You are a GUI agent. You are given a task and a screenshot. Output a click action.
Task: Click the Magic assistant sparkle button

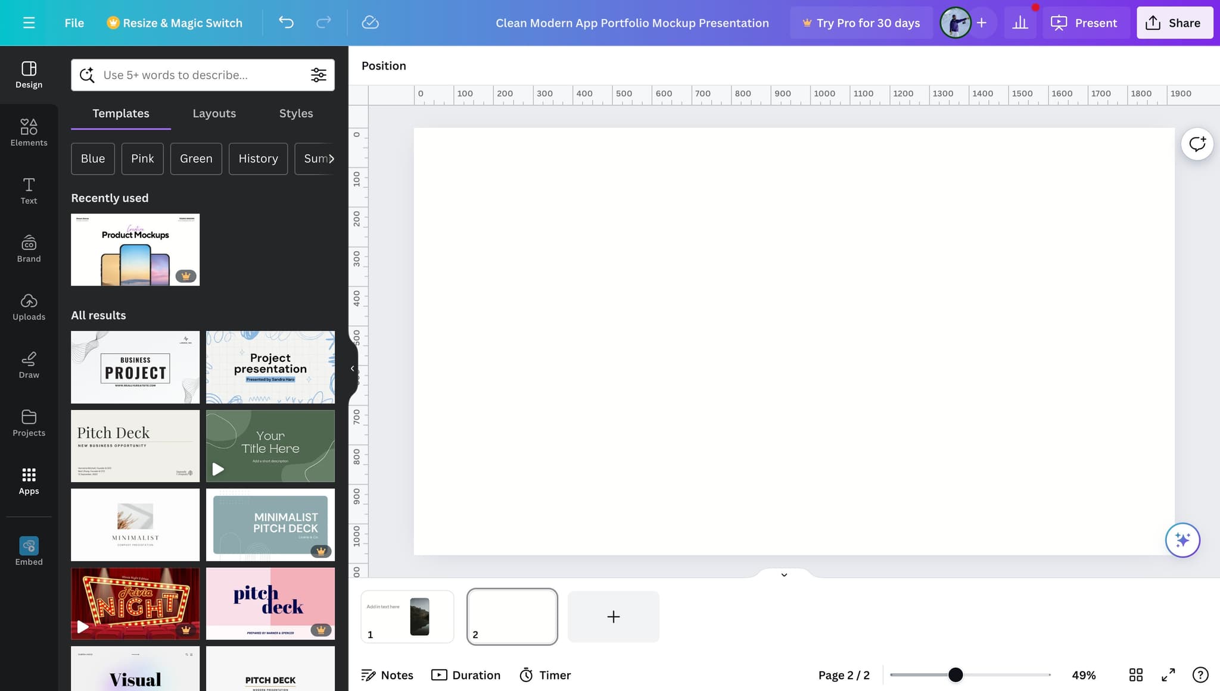coord(1182,540)
